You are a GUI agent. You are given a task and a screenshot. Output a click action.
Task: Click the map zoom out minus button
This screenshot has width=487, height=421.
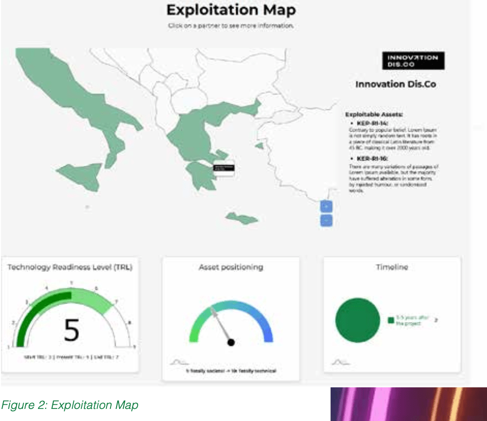click(x=326, y=220)
